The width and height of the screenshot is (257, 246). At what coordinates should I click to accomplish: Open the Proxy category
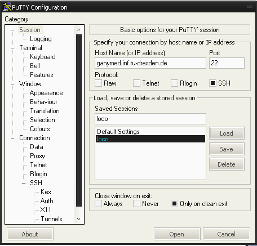pyautogui.click(x=37, y=156)
